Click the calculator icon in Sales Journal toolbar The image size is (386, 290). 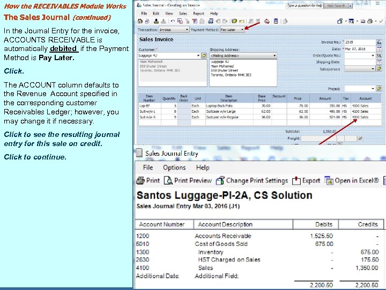(276, 21)
